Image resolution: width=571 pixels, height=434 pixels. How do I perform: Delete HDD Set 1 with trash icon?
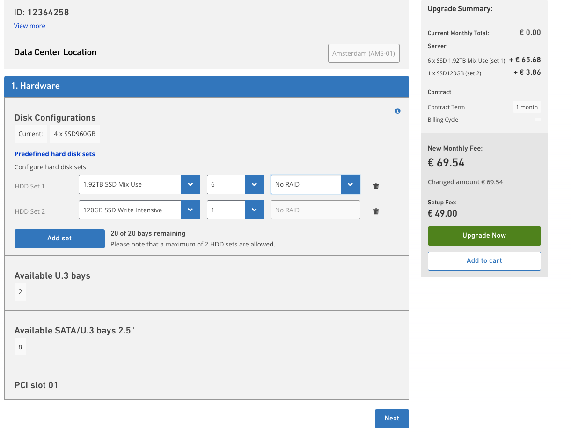pyautogui.click(x=376, y=186)
